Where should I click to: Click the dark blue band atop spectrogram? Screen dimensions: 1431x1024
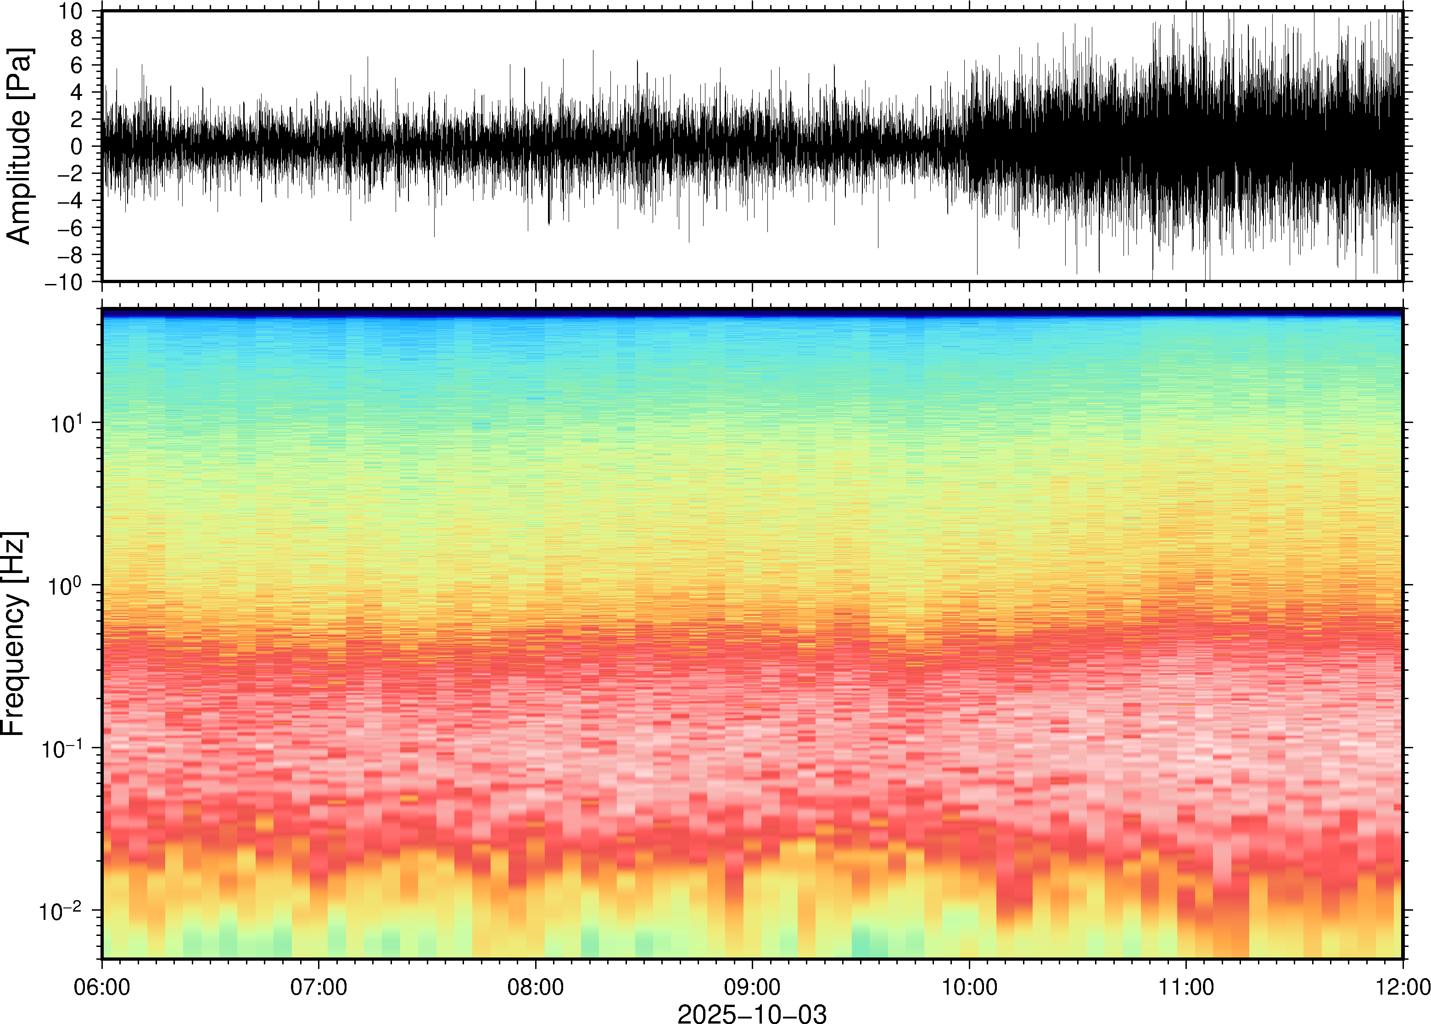pos(752,312)
